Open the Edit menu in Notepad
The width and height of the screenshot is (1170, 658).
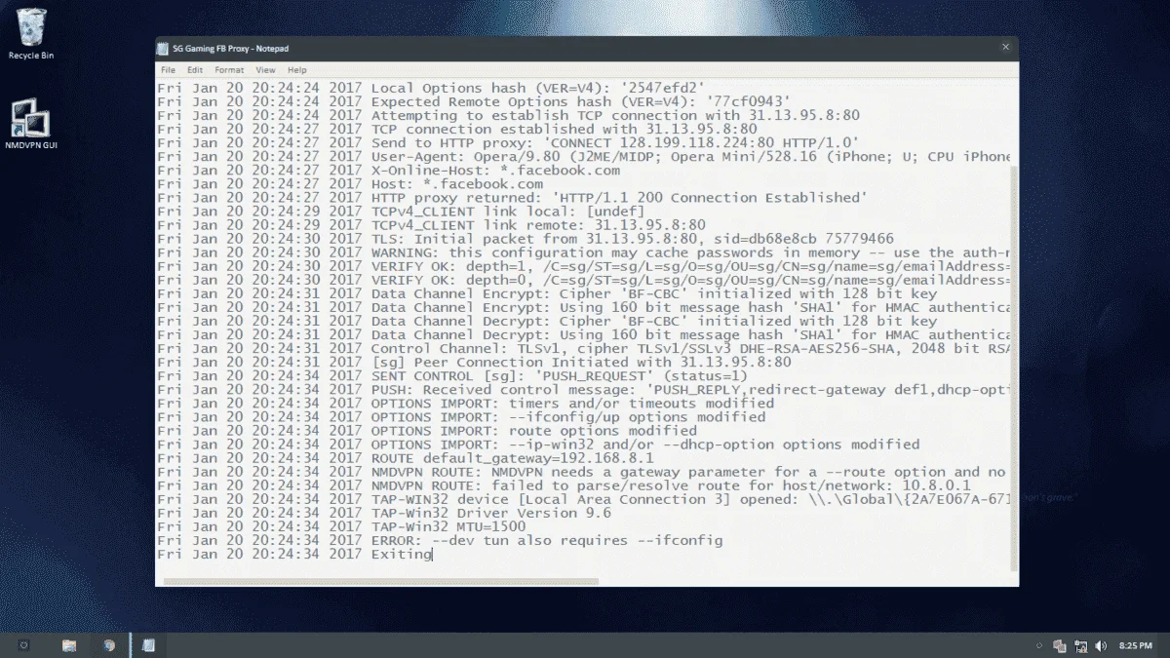(195, 70)
